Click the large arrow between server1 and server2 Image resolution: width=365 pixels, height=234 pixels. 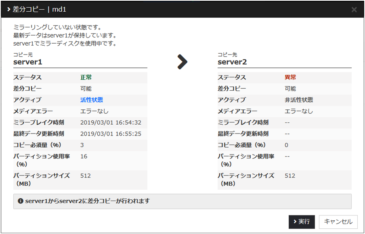[182, 62]
